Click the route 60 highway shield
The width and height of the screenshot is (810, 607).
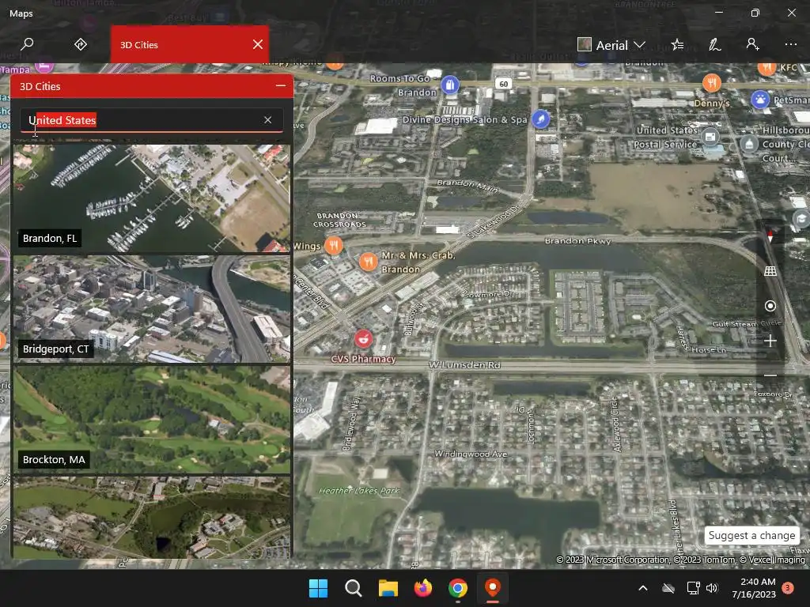point(503,84)
